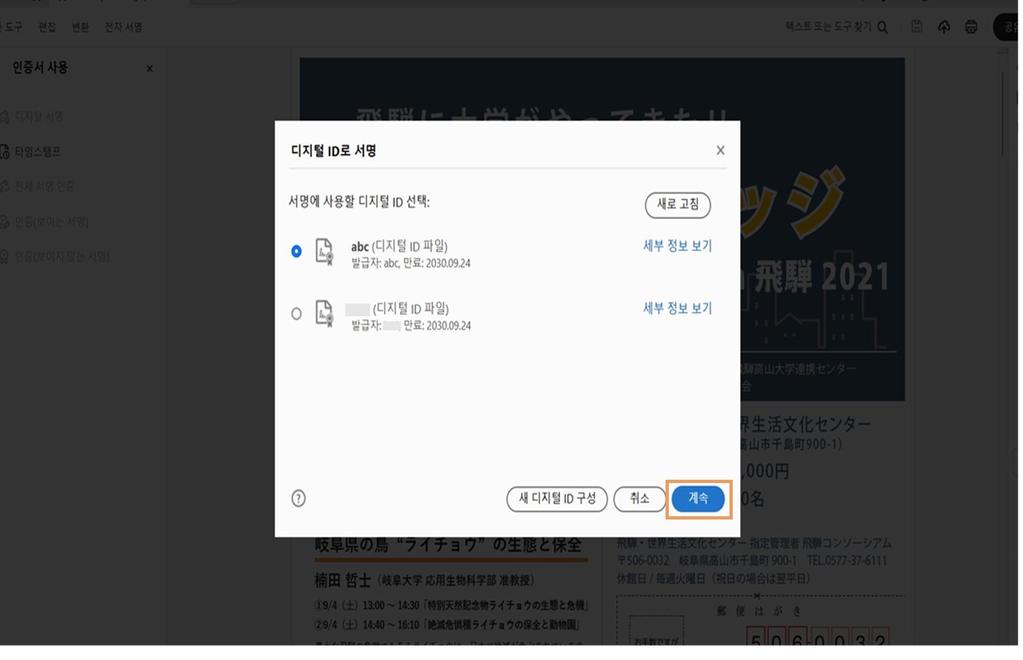Click the abc digital ID certificate icon
1023x660 pixels.
point(324,252)
